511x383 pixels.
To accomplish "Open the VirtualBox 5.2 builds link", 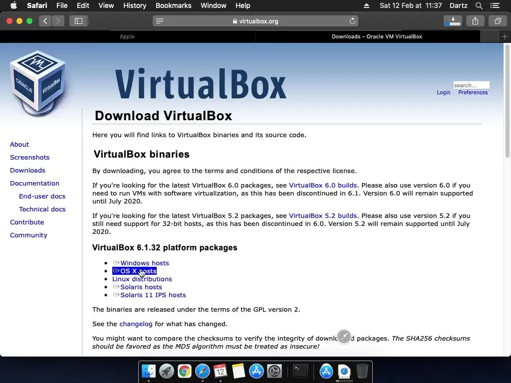I will coord(323,216).
